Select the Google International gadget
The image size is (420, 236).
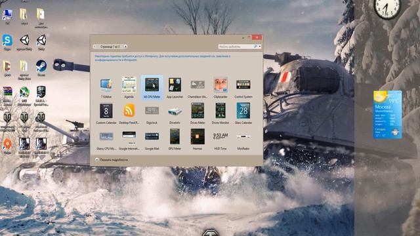[x=129, y=140]
